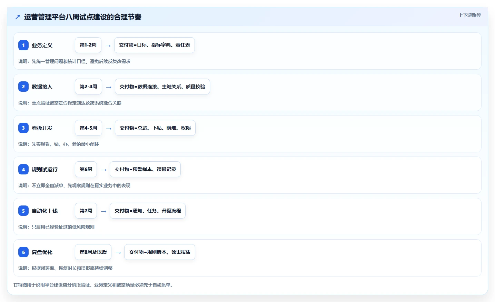Click the arrow after the 第2-4周 chip

click(109, 87)
